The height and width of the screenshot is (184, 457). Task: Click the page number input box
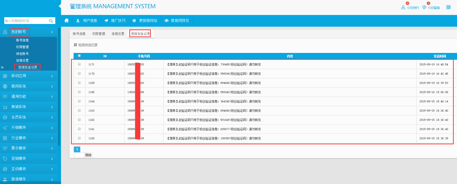[x=79, y=155]
